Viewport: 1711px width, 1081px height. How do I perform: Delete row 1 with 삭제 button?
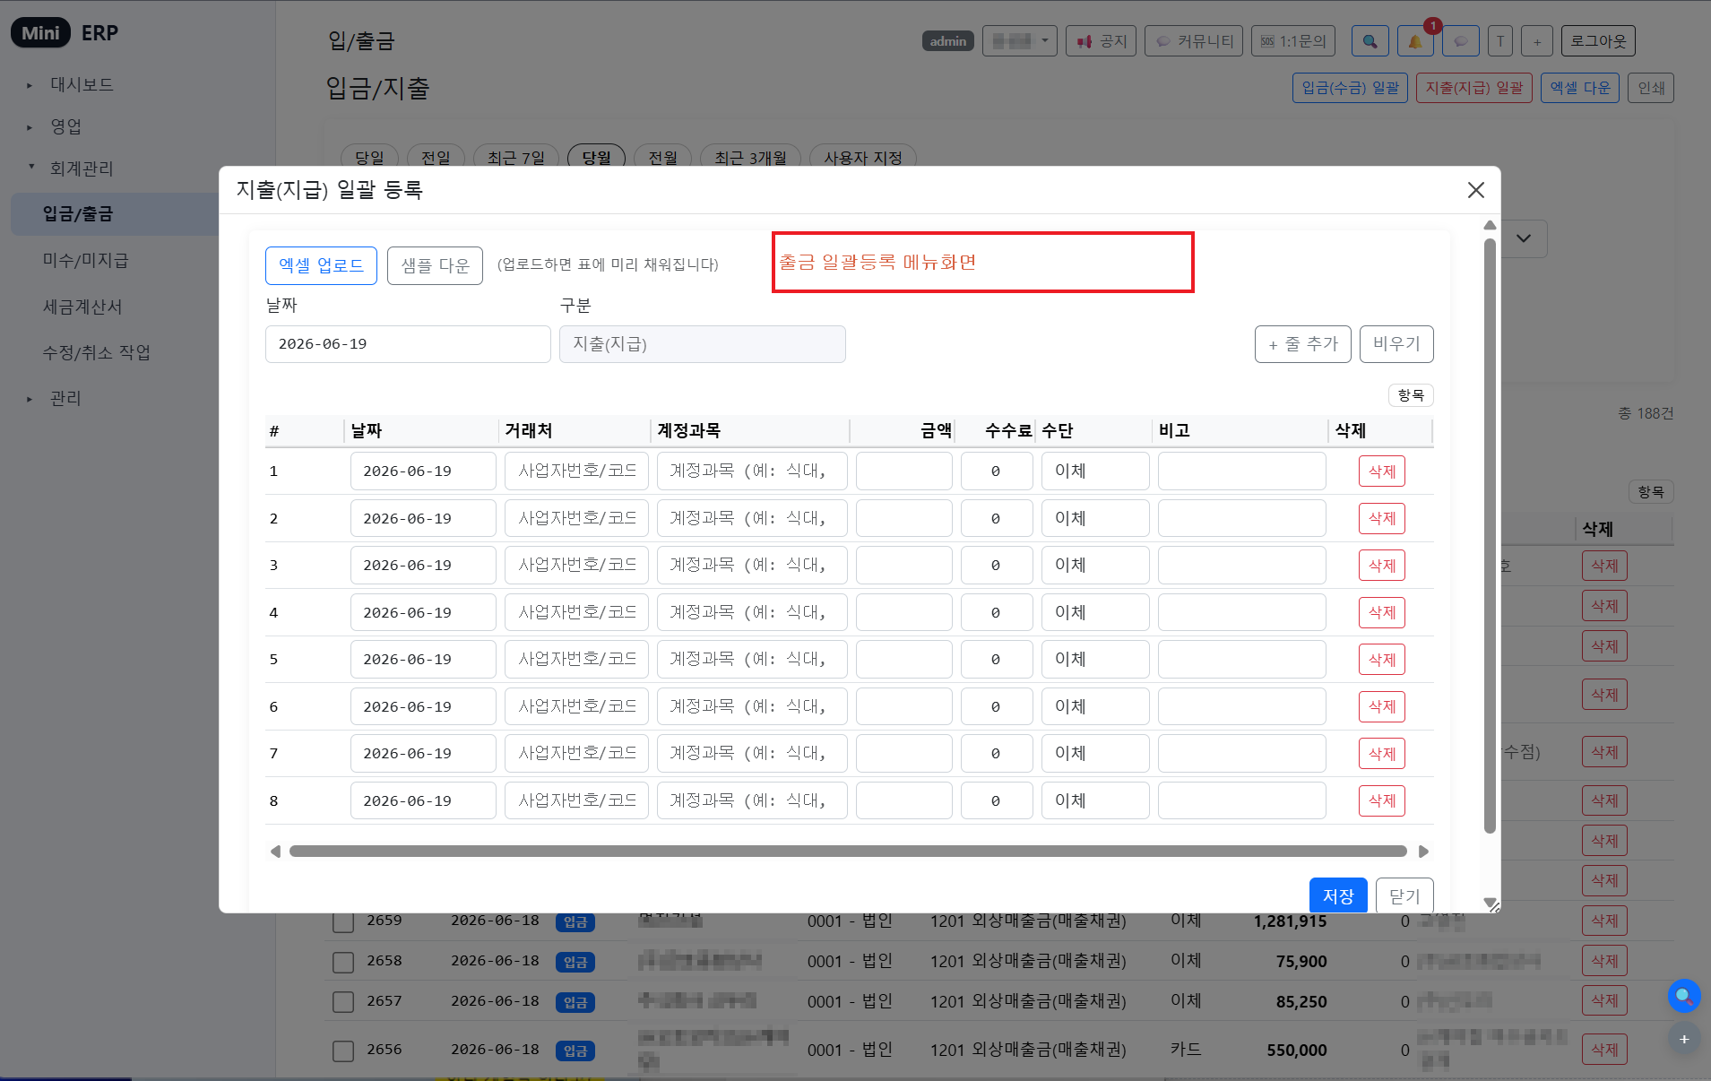[1382, 471]
